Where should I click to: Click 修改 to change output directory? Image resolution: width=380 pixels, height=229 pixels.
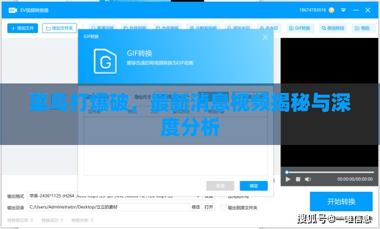[196, 207]
